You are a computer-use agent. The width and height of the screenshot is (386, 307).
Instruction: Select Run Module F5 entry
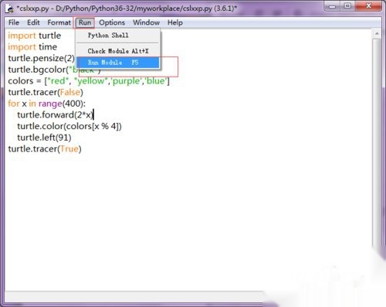tap(118, 63)
